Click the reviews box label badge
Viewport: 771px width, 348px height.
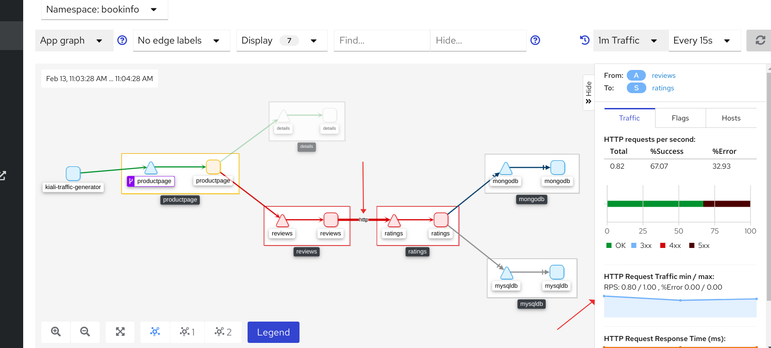[306, 252]
